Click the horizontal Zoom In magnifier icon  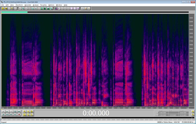[24, 112]
